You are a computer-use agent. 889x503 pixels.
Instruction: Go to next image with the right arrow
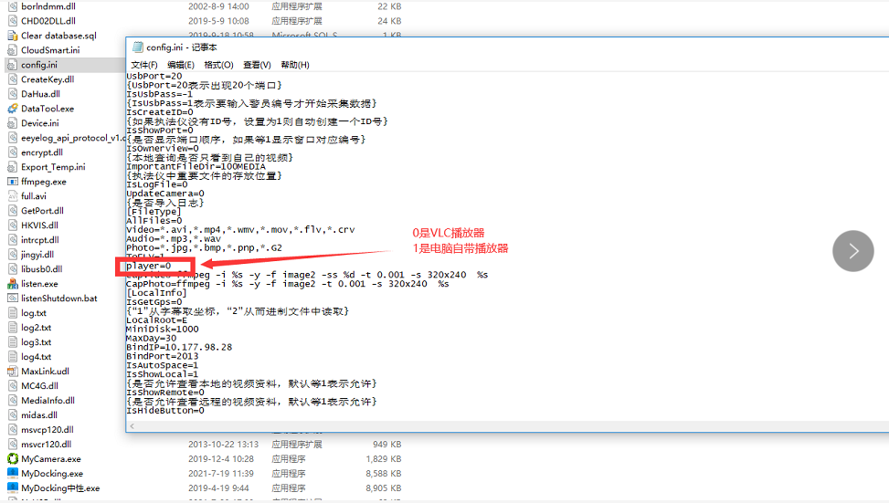coord(854,251)
